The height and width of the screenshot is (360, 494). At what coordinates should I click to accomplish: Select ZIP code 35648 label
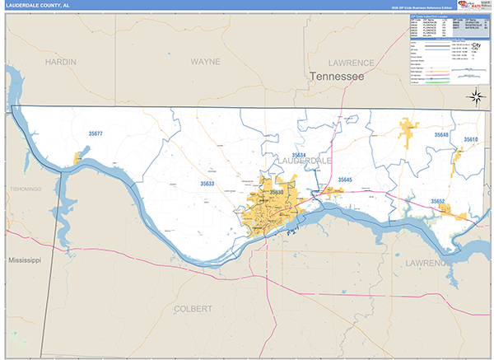pyautogui.click(x=442, y=134)
